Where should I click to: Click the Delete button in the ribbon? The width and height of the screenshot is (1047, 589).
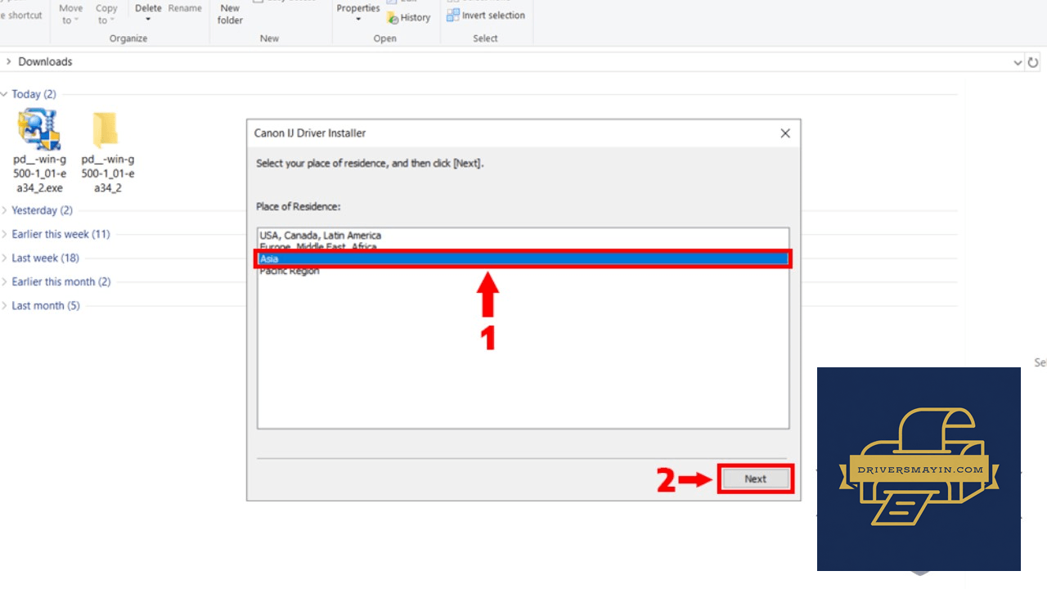(148, 8)
